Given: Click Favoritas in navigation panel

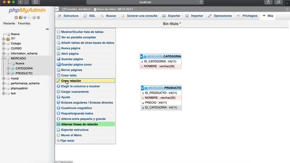Looking at the screenshot, I should pyautogui.click(x=24, y=24).
